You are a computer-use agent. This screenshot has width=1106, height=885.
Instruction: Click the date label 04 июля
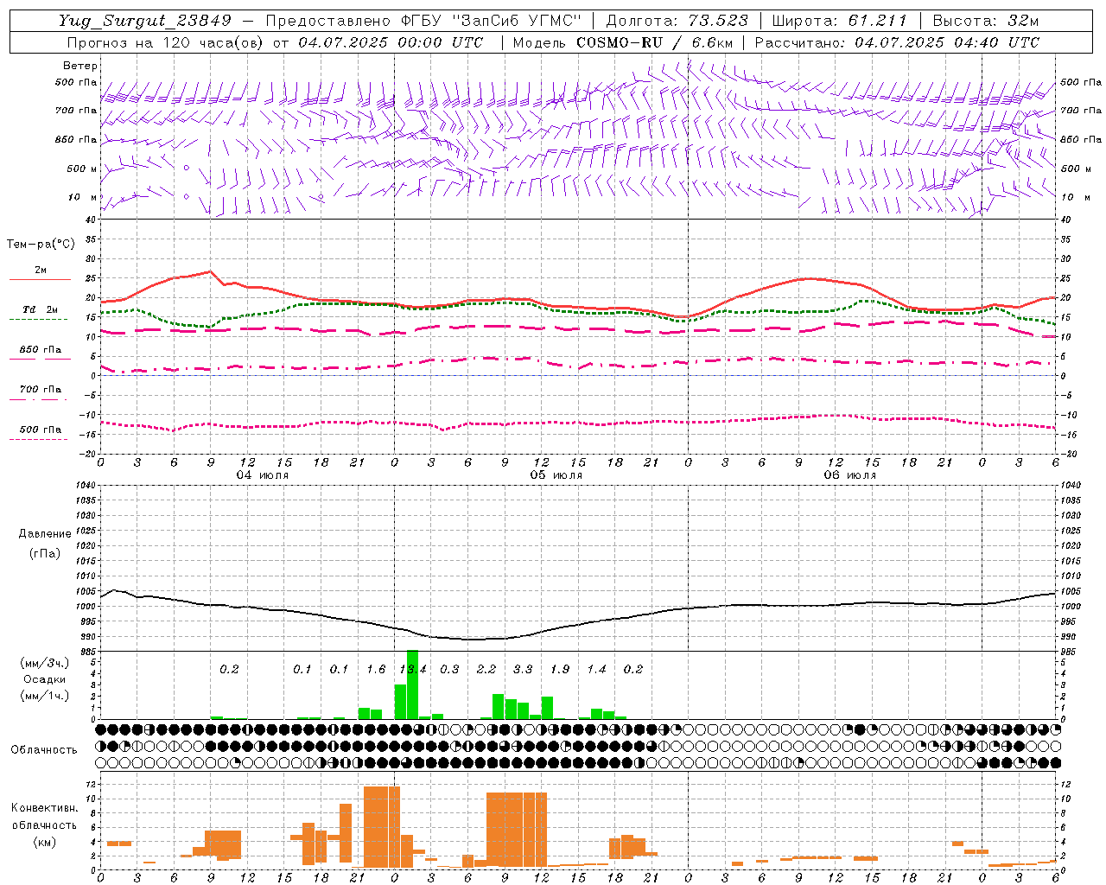(x=263, y=475)
